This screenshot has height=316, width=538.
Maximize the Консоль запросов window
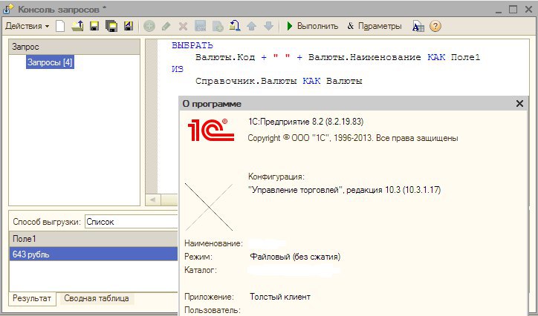[x=513, y=9]
